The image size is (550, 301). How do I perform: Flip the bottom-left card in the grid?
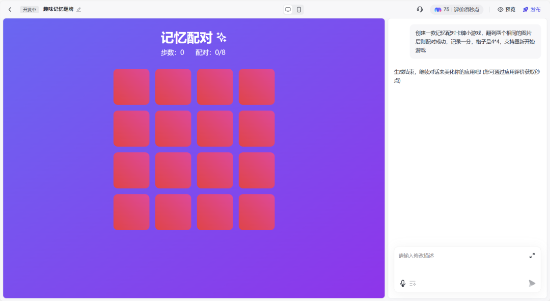131,212
